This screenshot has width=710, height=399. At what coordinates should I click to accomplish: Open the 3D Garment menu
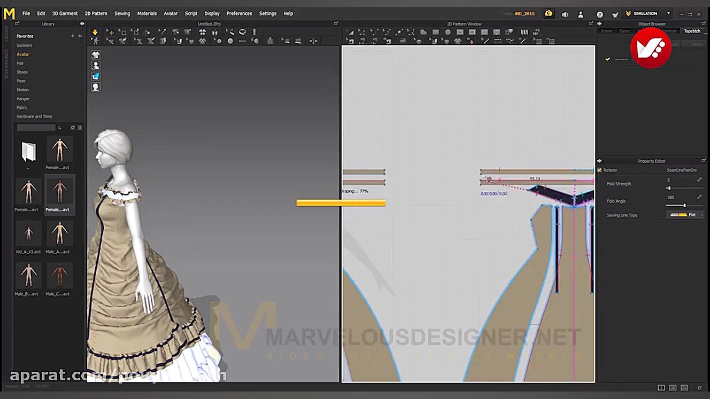point(65,13)
